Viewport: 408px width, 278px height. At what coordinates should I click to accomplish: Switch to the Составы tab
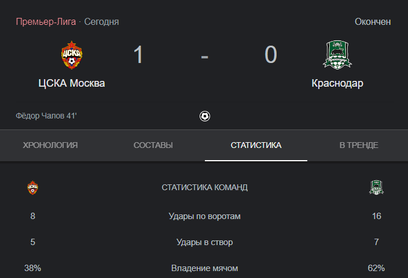(x=153, y=145)
